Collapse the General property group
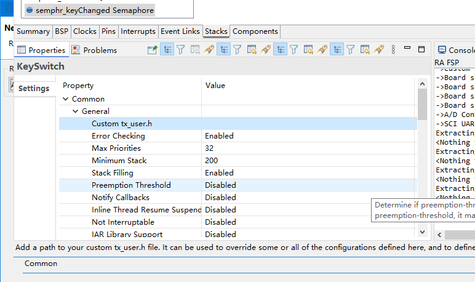The height and width of the screenshot is (282, 475). [x=76, y=111]
